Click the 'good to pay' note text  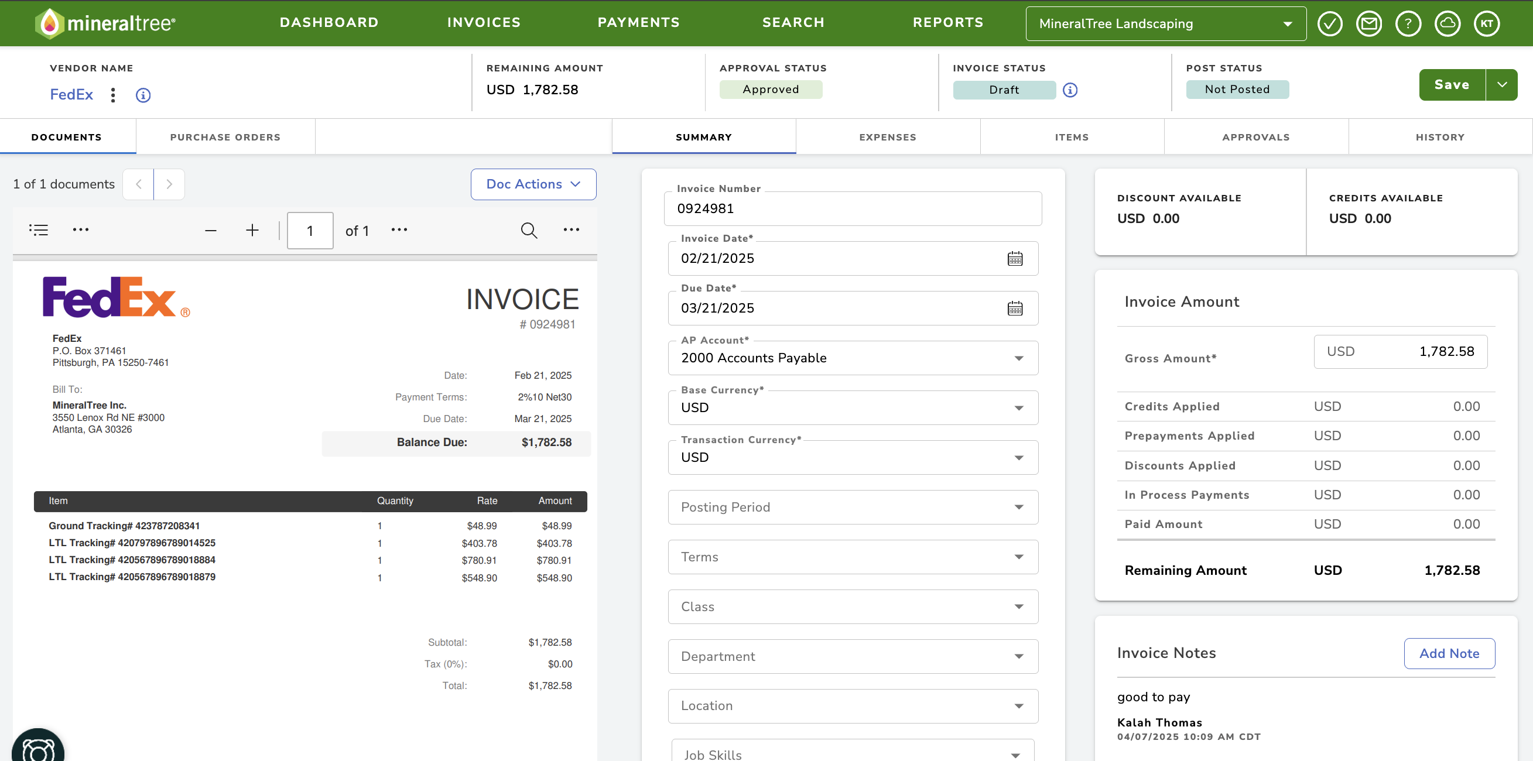coord(1154,697)
